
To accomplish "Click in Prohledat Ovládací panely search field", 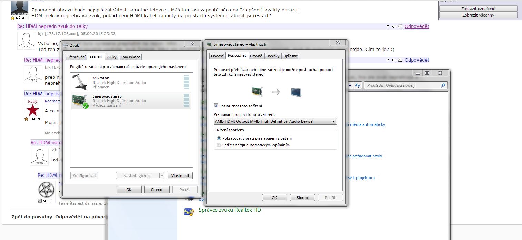I will point(403,85).
